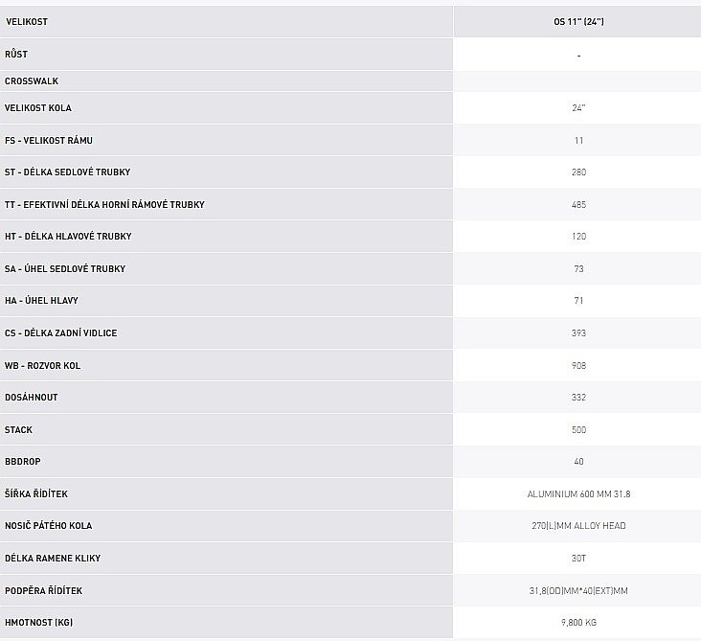Image resolution: width=701 pixels, height=641 pixels.
Task: Click the ALUMINIUM 600 MM 31.8 cell
Action: pos(578,493)
